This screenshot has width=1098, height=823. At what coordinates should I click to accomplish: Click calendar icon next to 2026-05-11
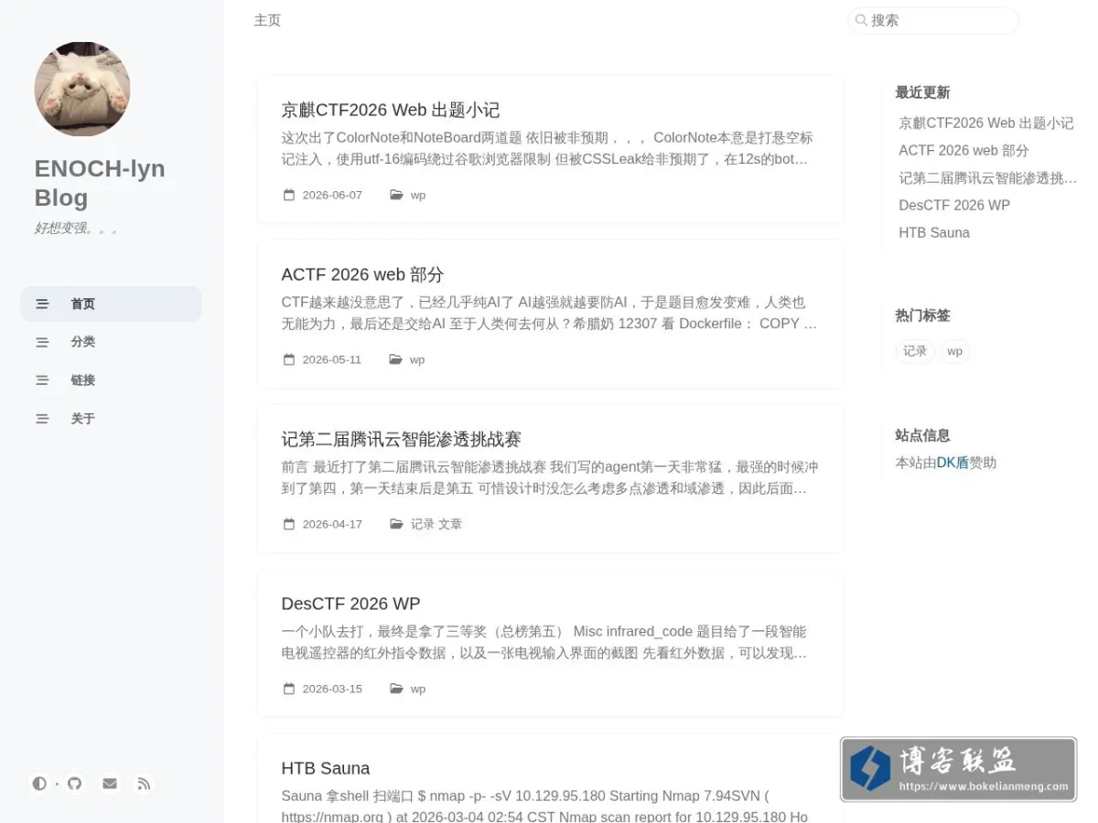coord(289,359)
